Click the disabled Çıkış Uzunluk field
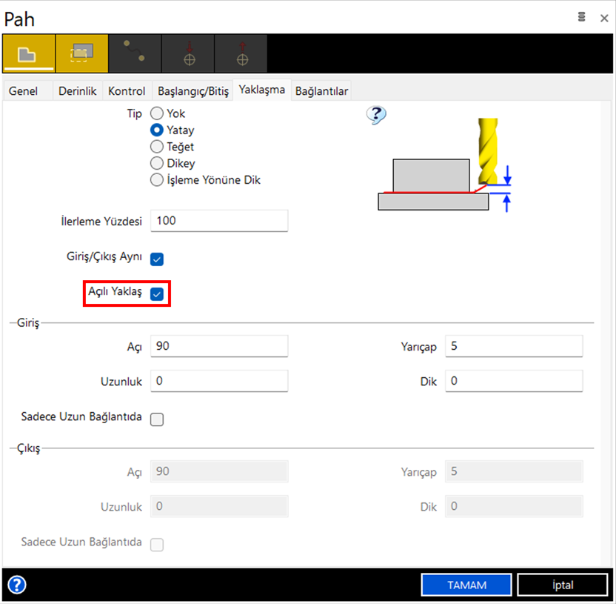This screenshot has width=616, height=604. (219, 506)
